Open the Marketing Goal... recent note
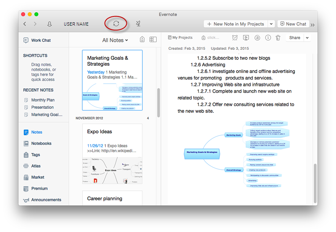 pos(47,115)
